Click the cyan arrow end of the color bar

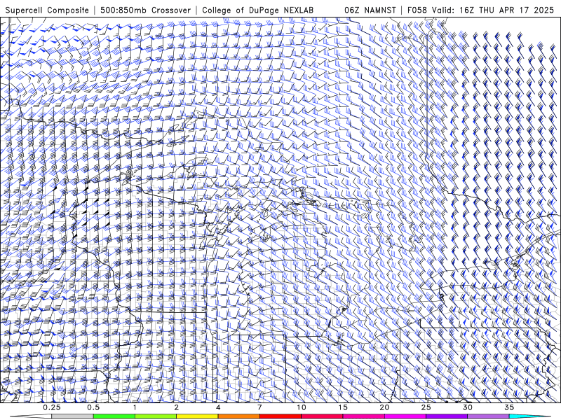(530, 416)
